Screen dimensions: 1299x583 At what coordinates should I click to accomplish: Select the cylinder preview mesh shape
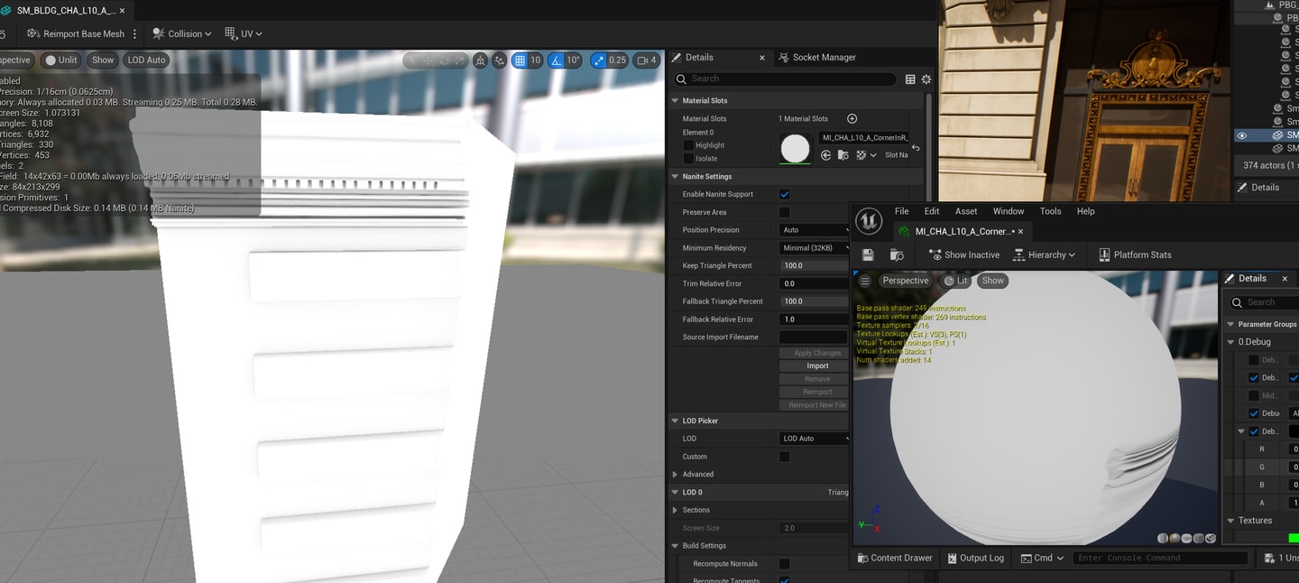coord(1164,539)
